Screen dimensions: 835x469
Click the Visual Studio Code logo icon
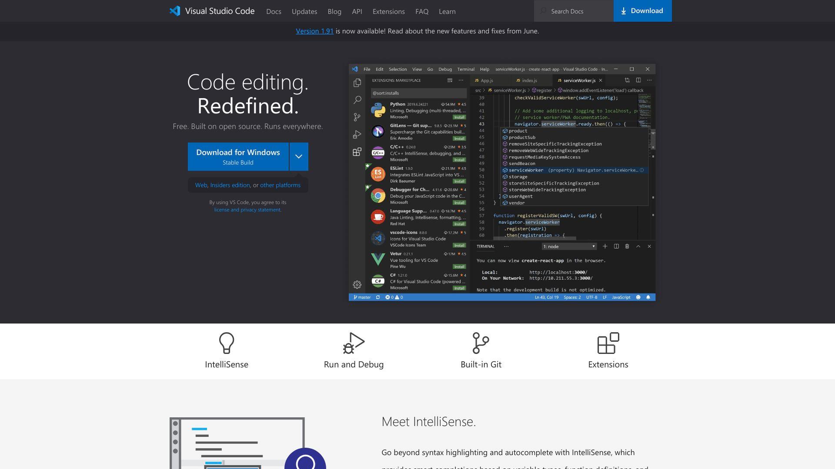tap(175, 11)
